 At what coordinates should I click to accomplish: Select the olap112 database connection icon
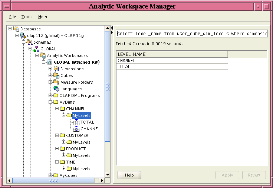(23, 36)
